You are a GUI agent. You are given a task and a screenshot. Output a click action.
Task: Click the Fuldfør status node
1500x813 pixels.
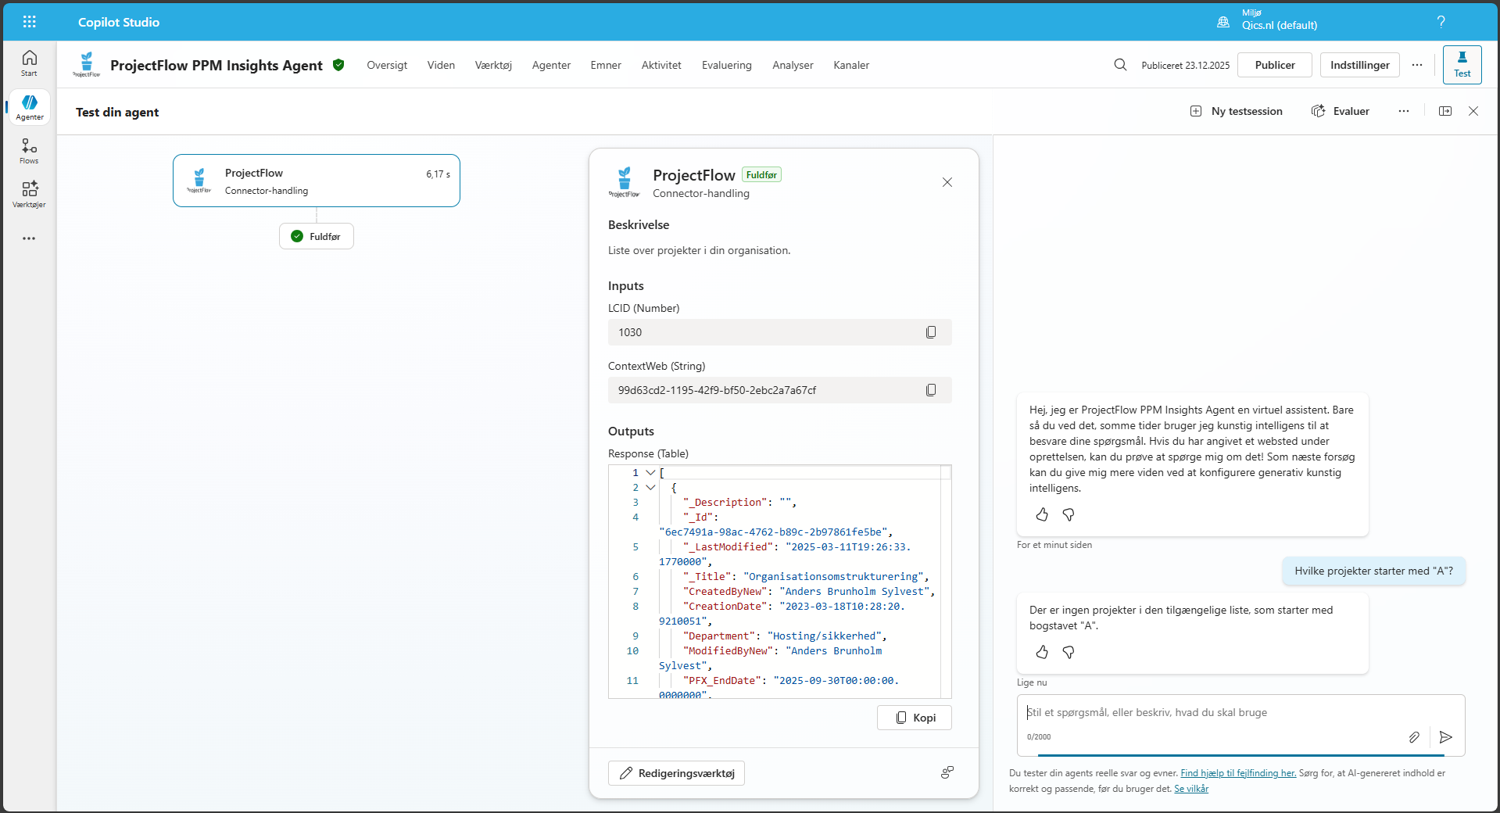tap(317, 236)
